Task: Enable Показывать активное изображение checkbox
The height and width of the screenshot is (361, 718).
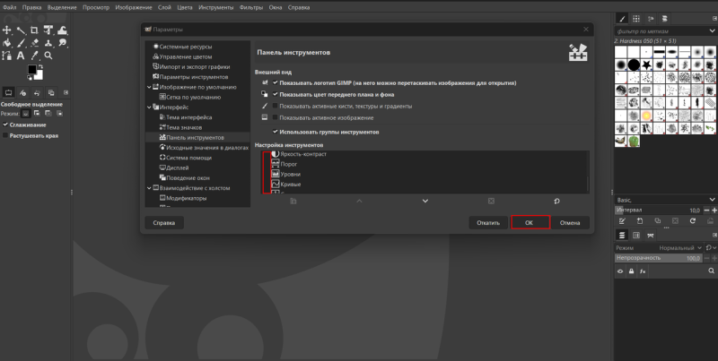Action: point(276,117)
